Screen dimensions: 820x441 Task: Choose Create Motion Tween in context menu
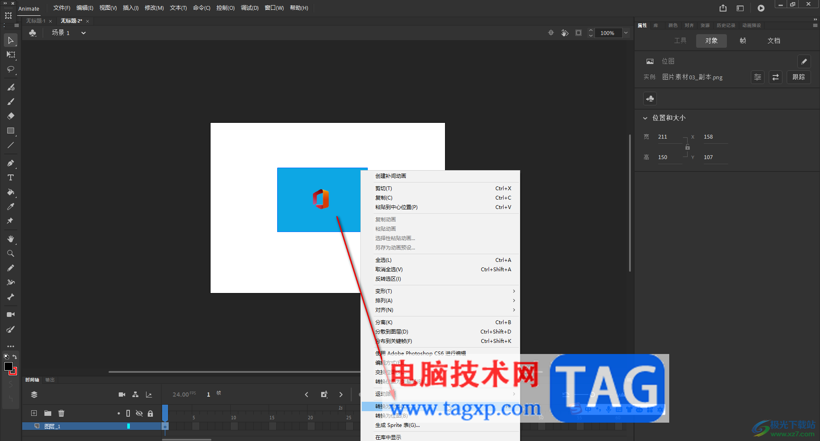(x=440, y=176)
